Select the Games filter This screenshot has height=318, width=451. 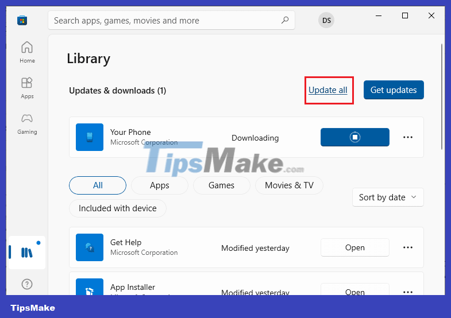221,185
